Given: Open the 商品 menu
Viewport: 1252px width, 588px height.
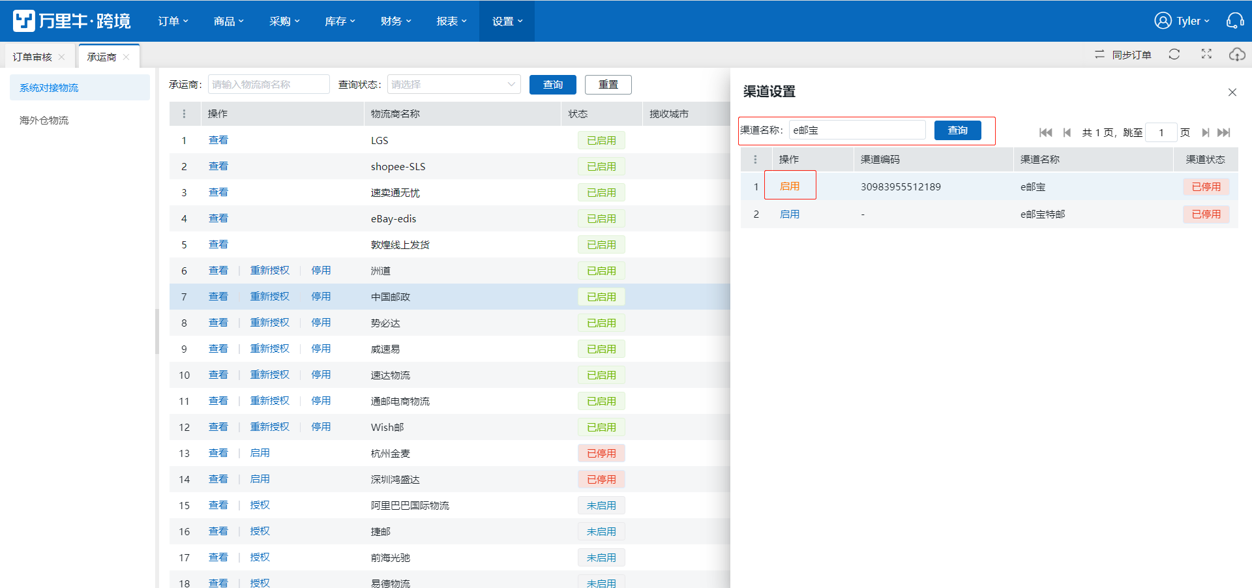Looking at the screenshot, I should (x=228, y=22).
